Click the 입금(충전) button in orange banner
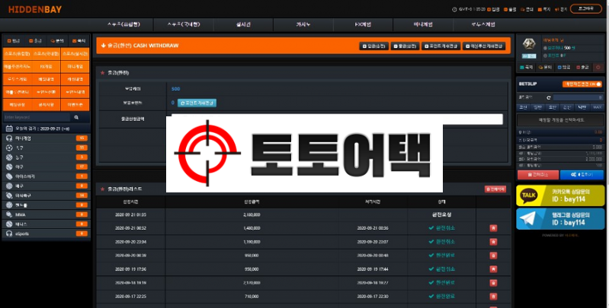The height and width of the screenshot is (308, 609). tap(373, 46)
